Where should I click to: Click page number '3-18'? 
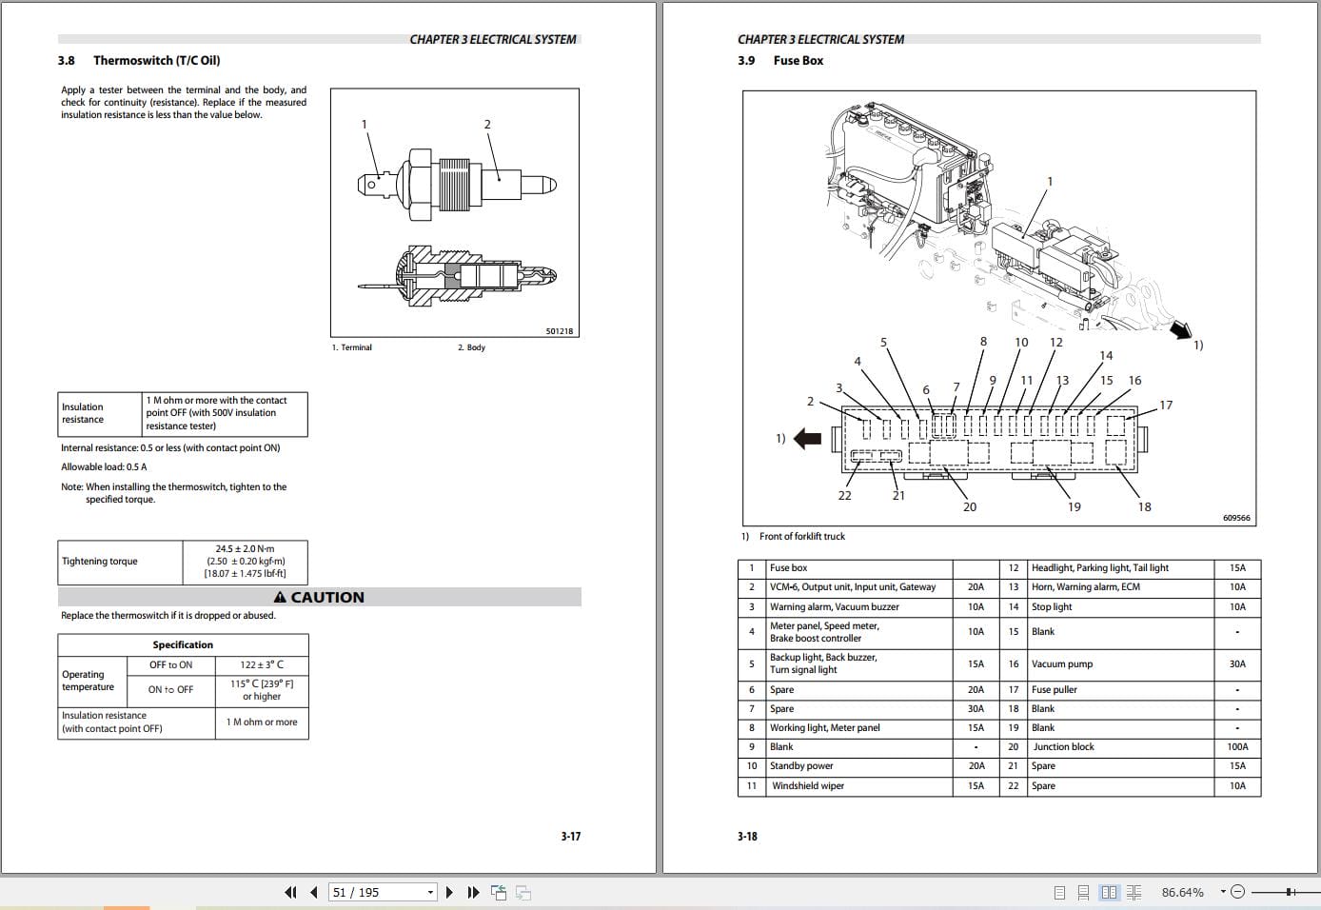coord(747,837)
